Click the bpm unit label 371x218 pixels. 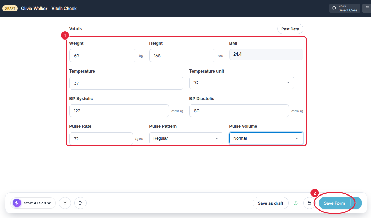pyautogui.click(x=139, y=139)
